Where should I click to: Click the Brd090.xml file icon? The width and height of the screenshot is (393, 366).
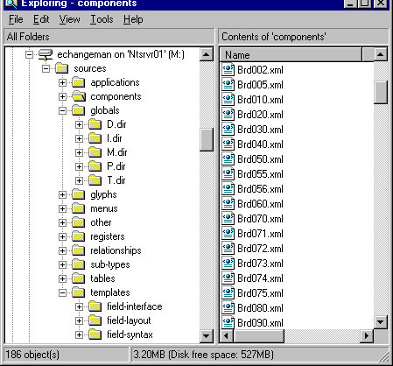[x=228, y=322]
